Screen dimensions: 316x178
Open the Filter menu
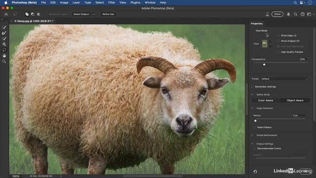(112, 2)
